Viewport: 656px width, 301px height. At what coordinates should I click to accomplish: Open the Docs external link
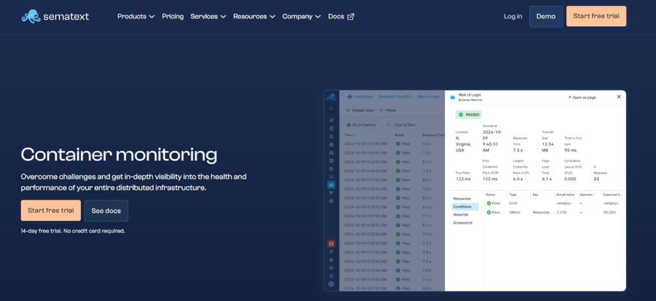tap(341, 16)
